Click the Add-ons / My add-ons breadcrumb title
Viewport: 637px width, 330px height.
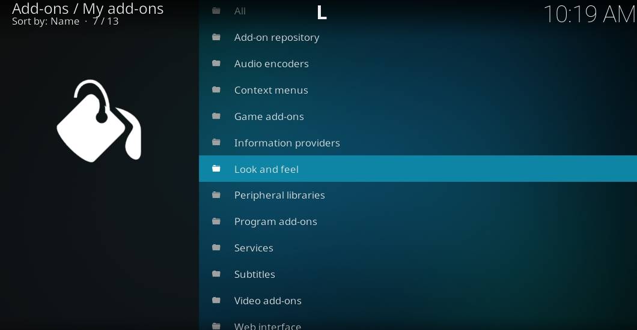pyautogui.click(x=88, y=8)
